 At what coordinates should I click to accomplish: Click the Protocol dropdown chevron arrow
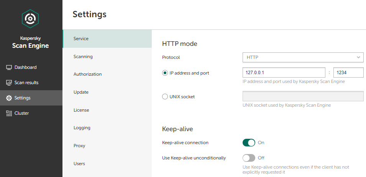click(359, 57)
